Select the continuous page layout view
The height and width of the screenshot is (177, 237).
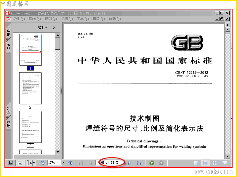click(x=205, y=163)
